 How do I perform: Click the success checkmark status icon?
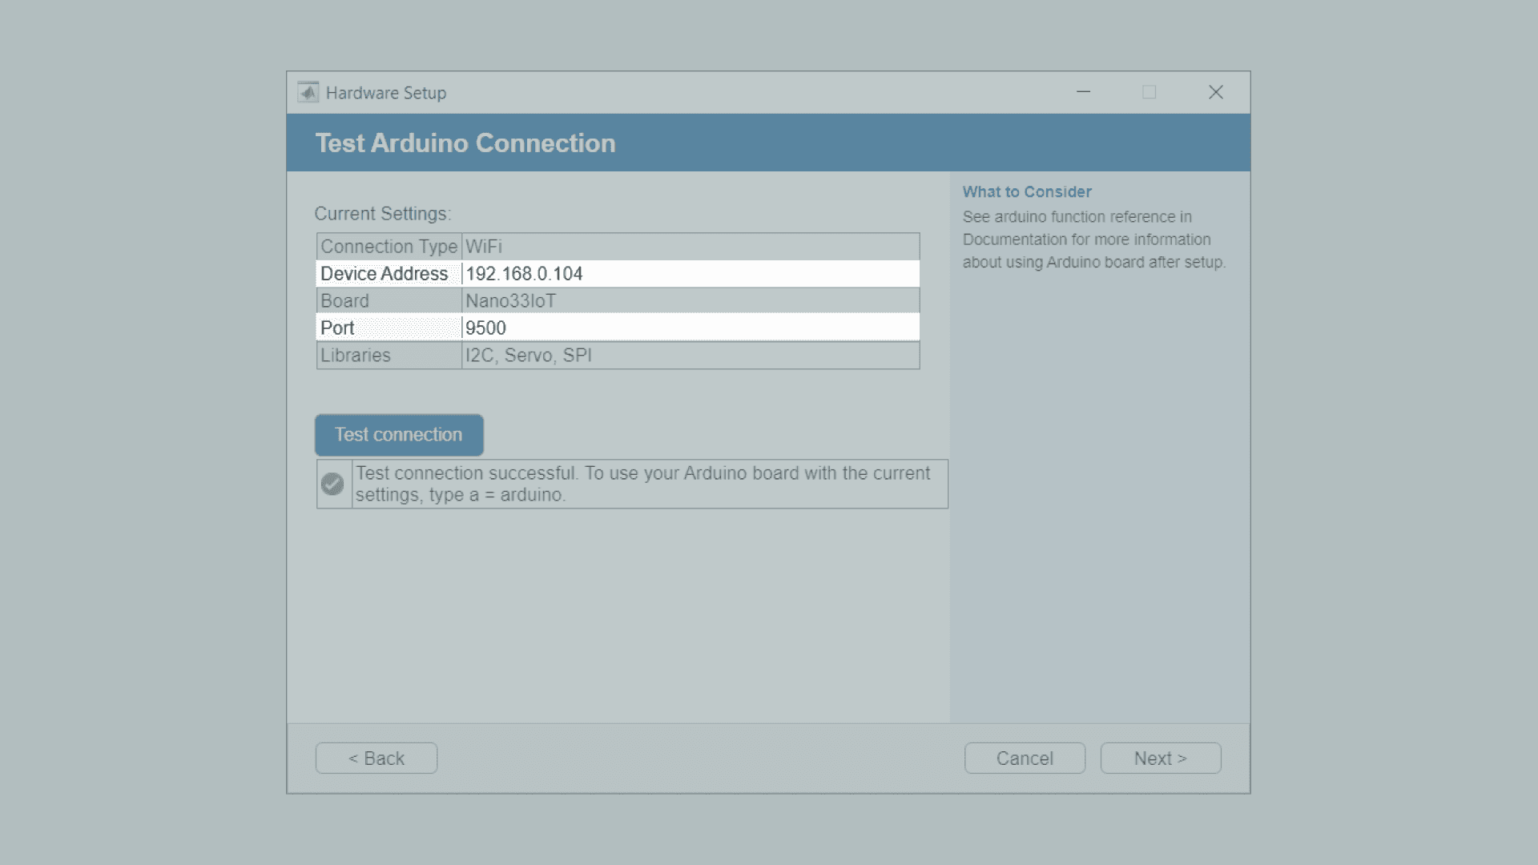332,484
